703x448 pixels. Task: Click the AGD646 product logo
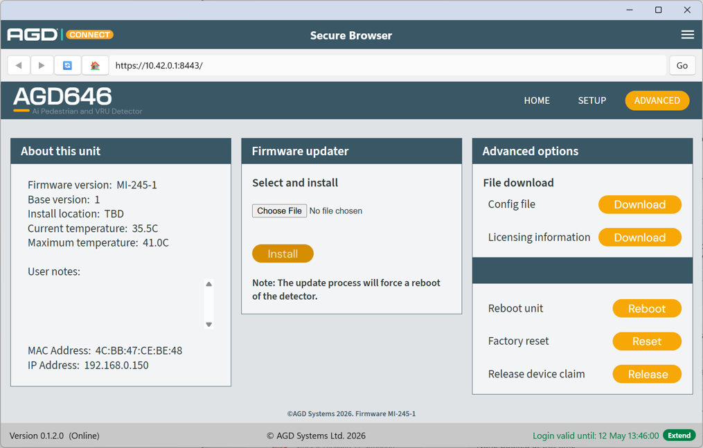coord(78,101)
